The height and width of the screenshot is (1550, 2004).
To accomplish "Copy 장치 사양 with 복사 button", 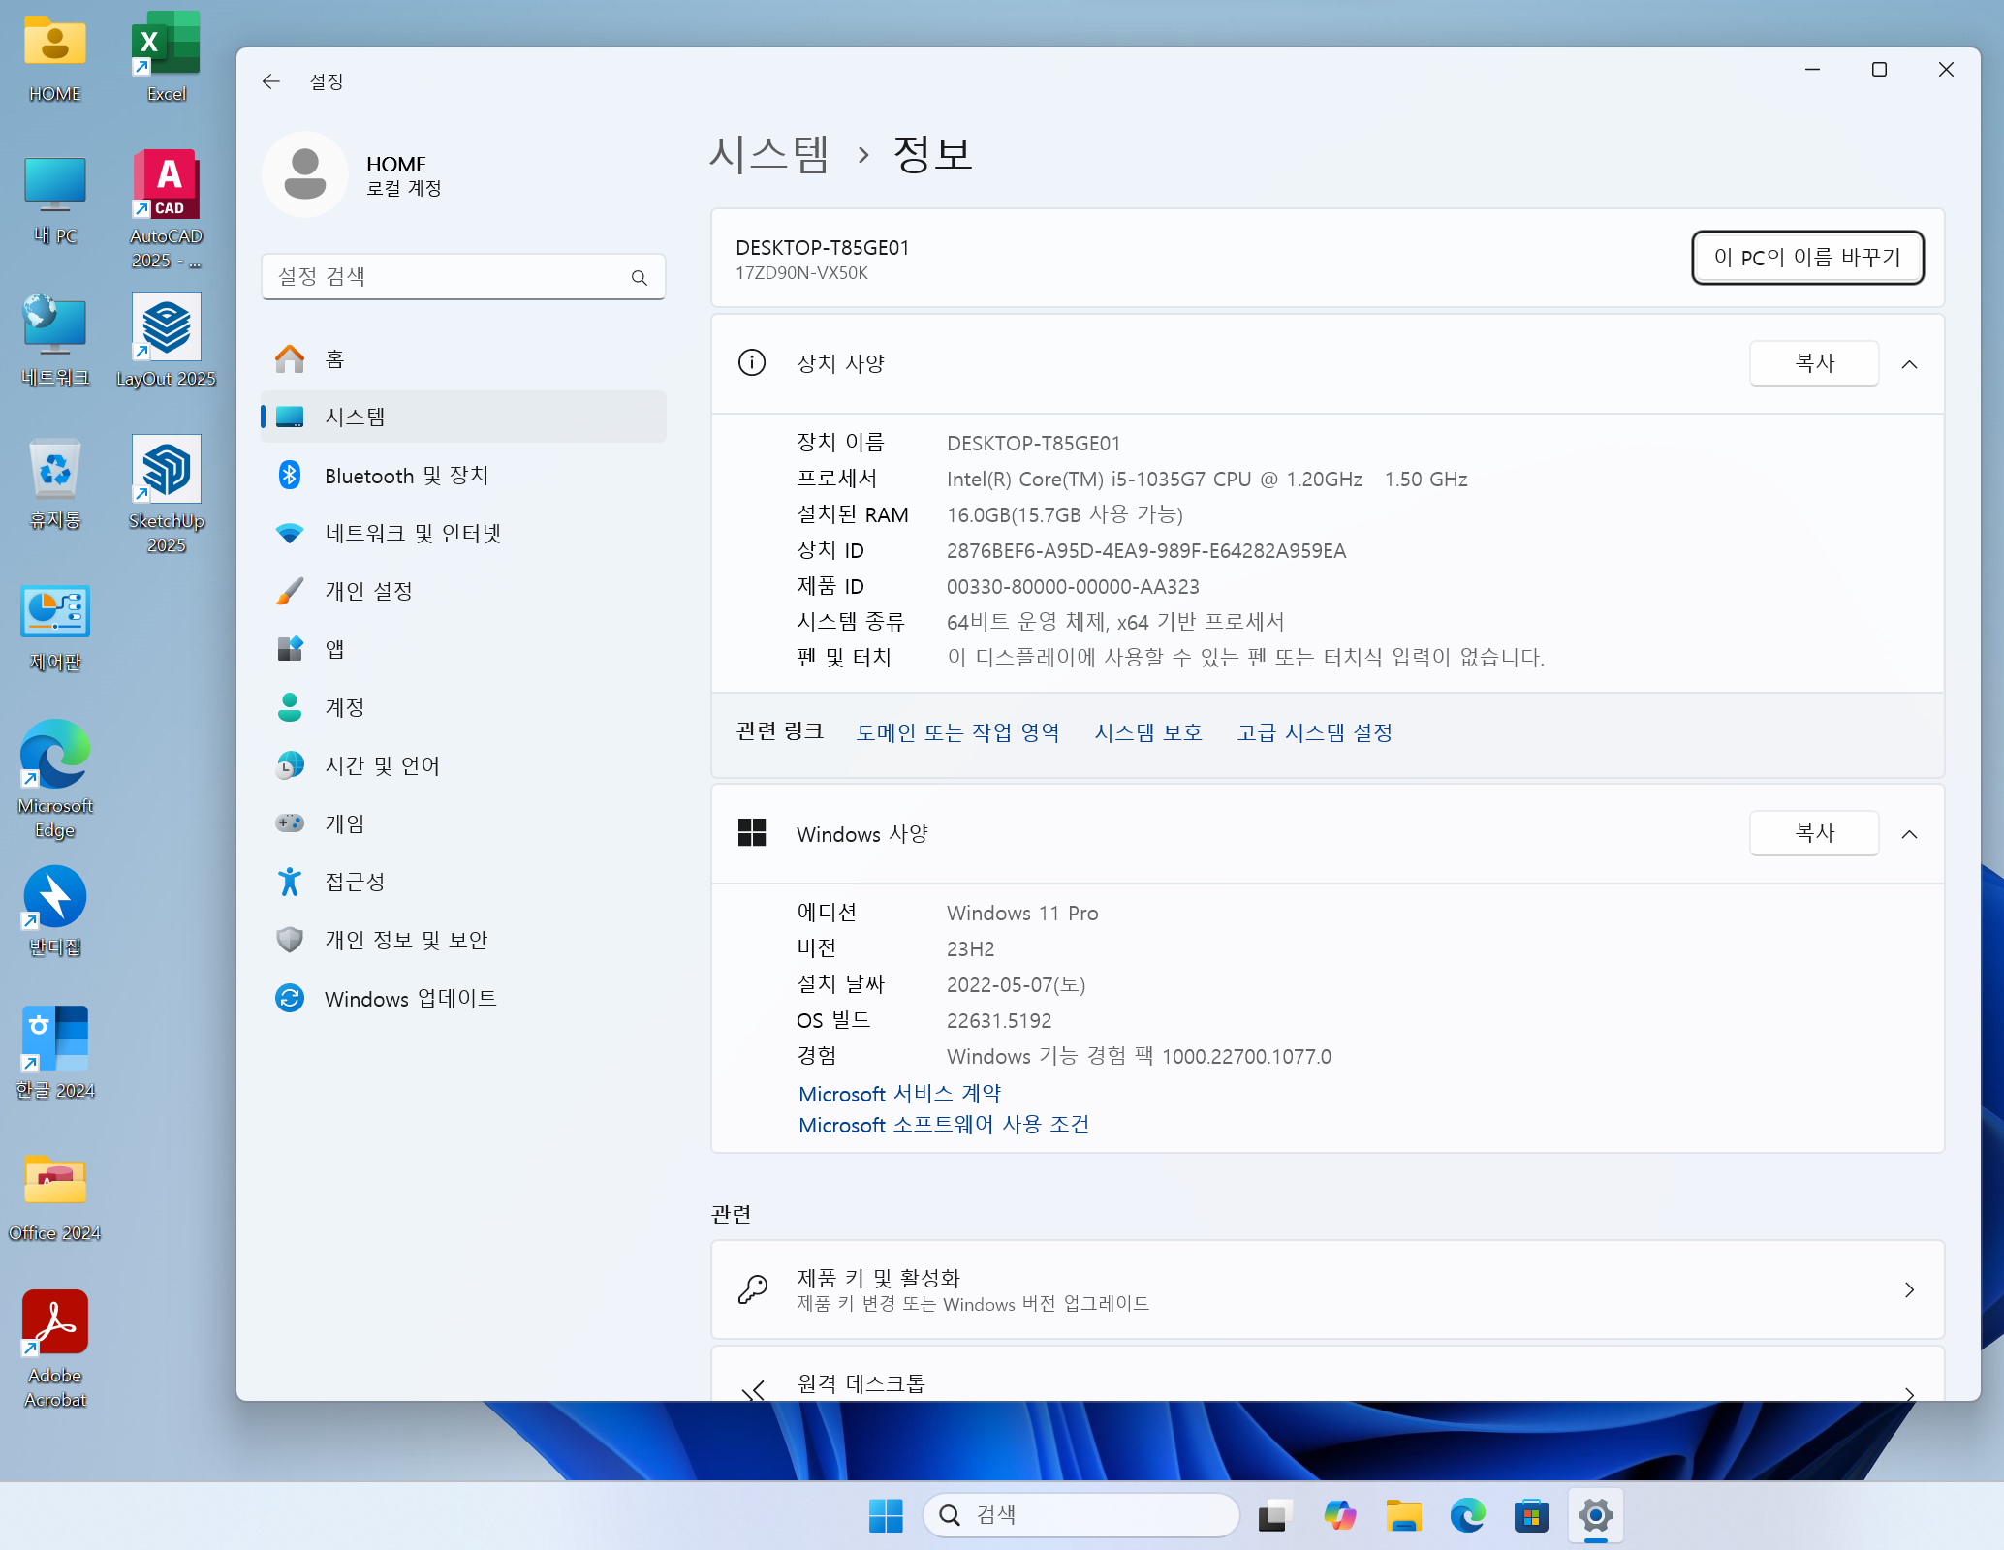I will point(1814,363).
